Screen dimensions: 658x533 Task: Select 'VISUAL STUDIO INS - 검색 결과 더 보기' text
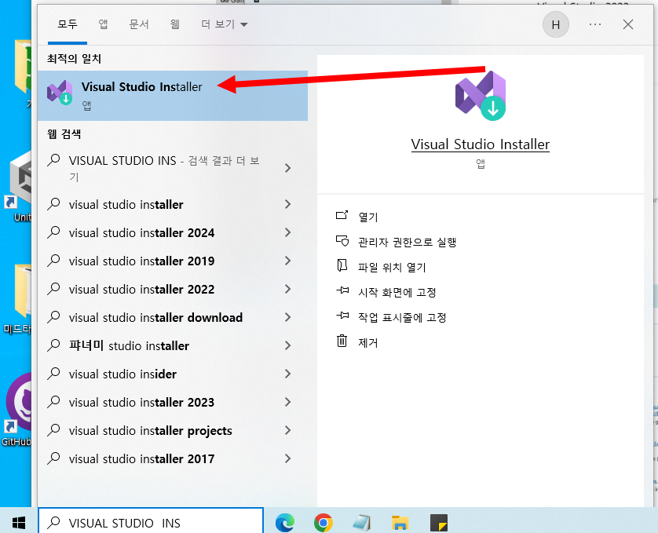pos(164,168)
